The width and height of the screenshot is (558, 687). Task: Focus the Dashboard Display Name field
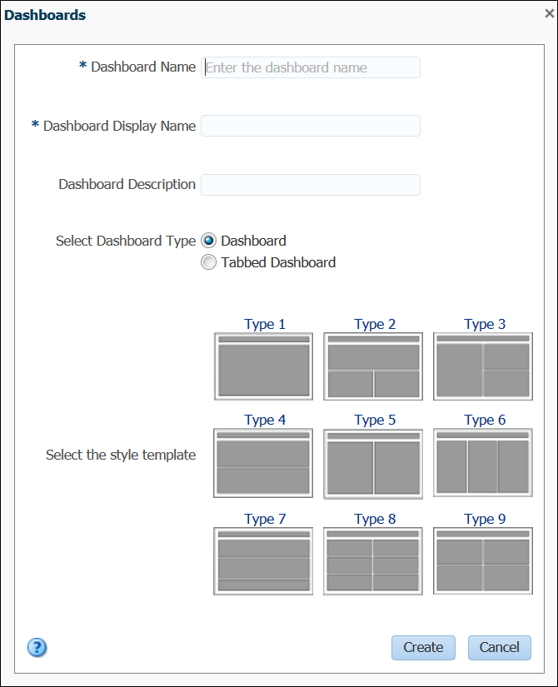311,126
